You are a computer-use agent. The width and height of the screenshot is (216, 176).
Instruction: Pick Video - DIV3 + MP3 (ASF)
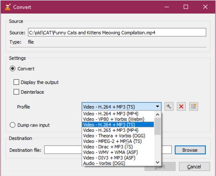118,158
